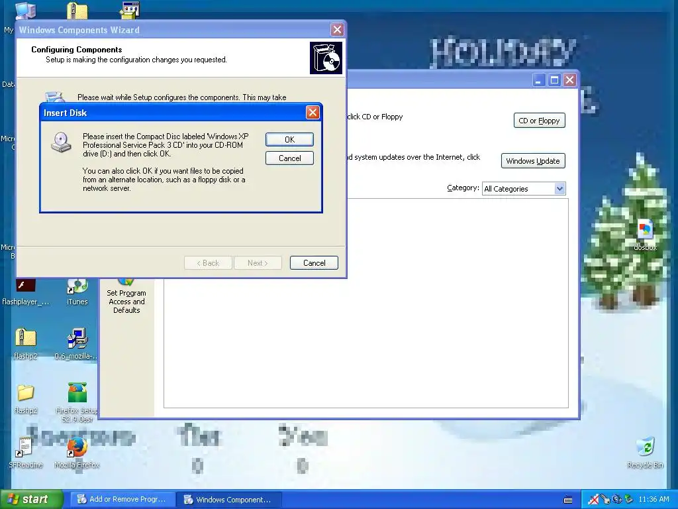Image resolution: width=678 pixels, height=509 pixels.
Task: Close the Add or Remove Programs window
Action: [x=570, y=80]
